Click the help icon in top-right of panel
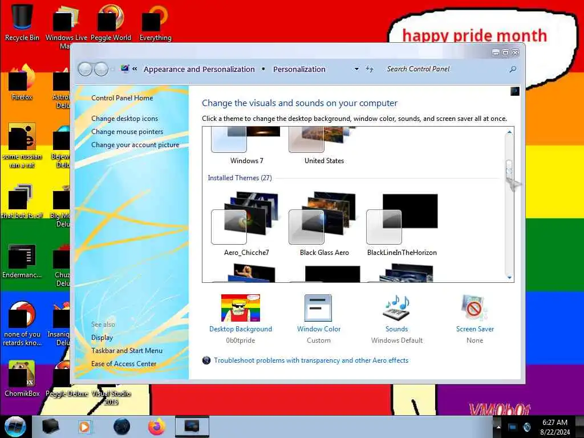Screen dimensions: 584x438 [515, 91]
